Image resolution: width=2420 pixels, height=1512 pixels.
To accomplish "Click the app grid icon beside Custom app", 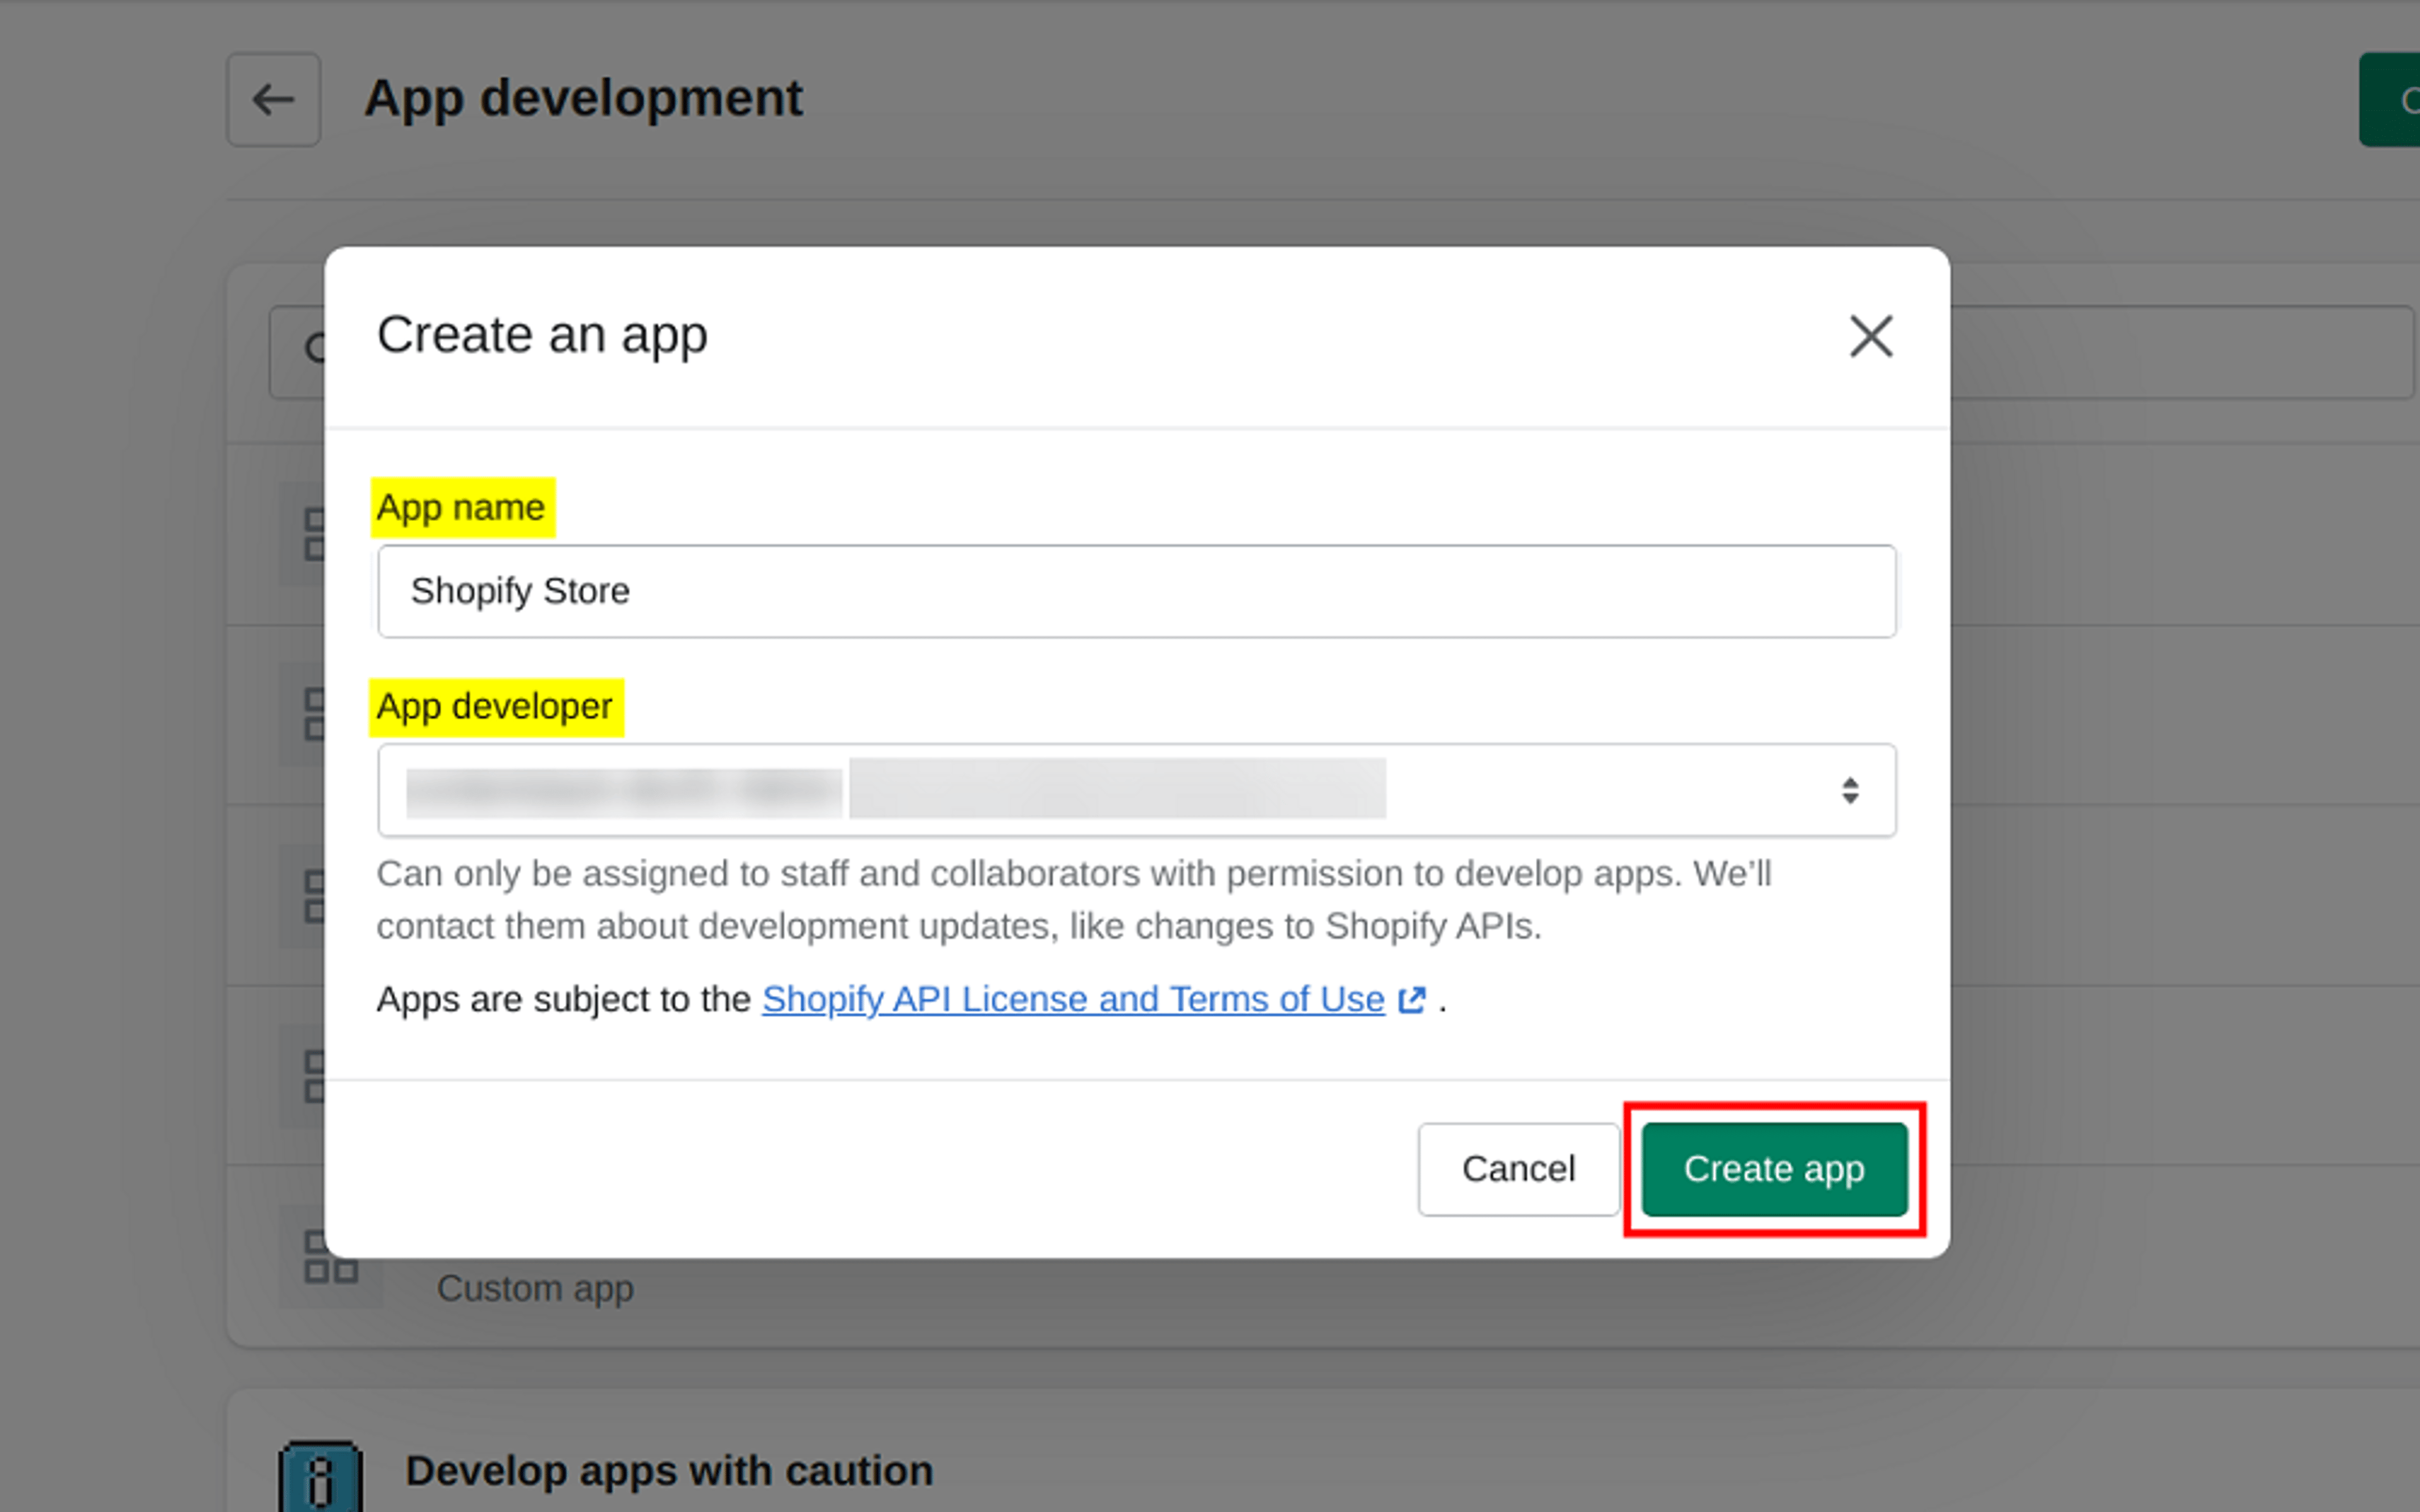I will coord(331,1258).
